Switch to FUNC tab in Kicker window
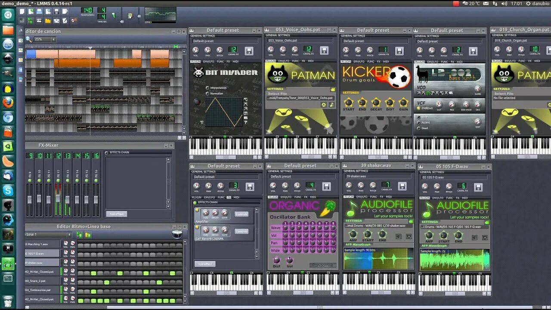Viewport: 551px width, 310px height. (x=371, y=61)
